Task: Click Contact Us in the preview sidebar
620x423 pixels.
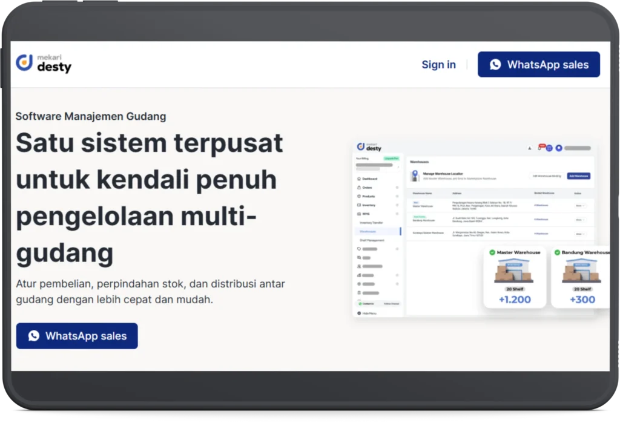Action: [366, 304]
